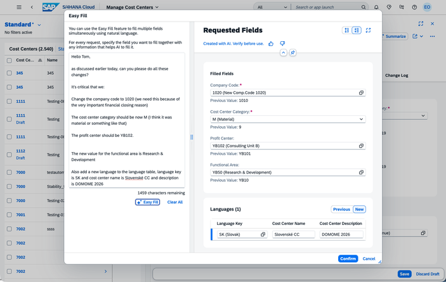Click the splitter grip between panes
446x282 pixels.
click(x=192, y=138)
